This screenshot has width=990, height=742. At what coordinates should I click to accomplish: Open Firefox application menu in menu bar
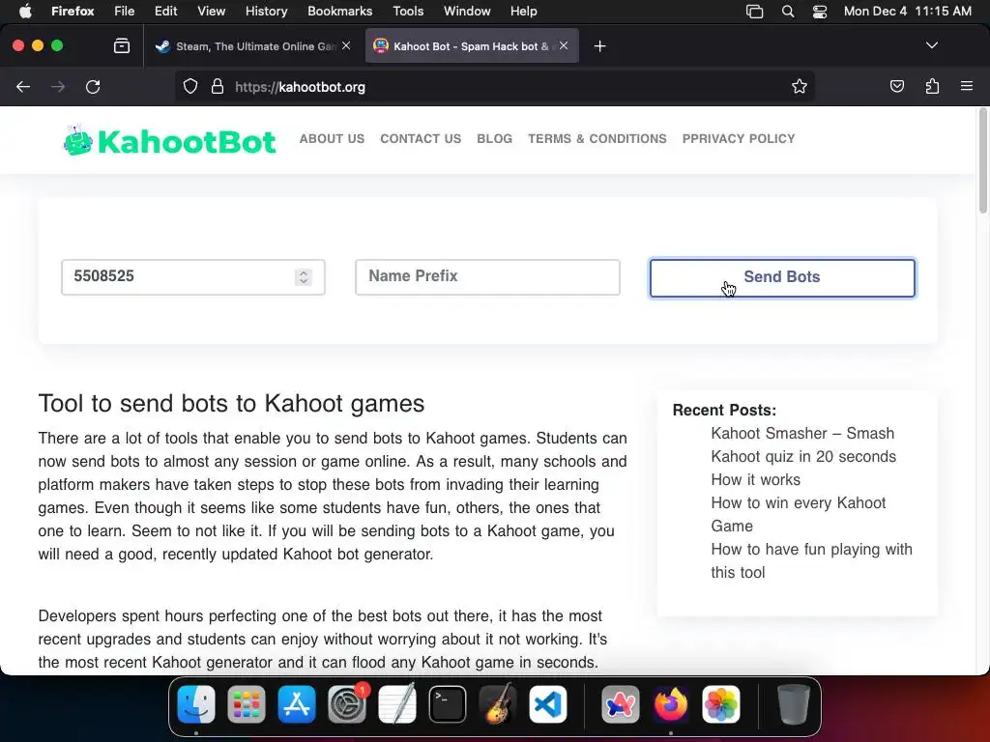pyautogui.click(x=73, y=11)
